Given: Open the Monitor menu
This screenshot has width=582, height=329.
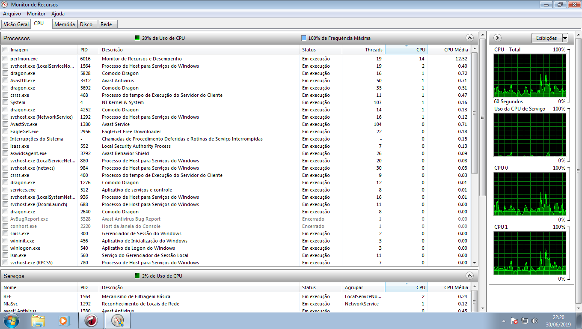Looking at the screenshot, I should point(36,14).
